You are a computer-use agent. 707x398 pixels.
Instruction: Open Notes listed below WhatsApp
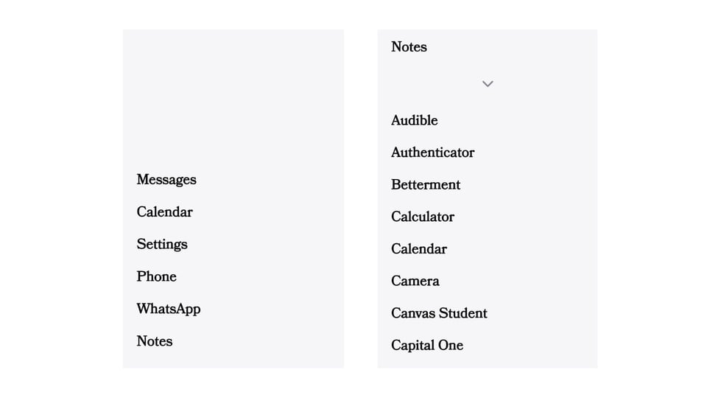pyautogui.click(x=155, y=341)
